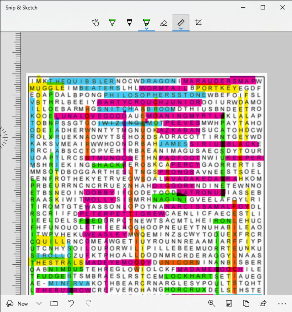Click the highlighted word DOBBY
This screenshot has height=312, width=292.
point(99,193)
